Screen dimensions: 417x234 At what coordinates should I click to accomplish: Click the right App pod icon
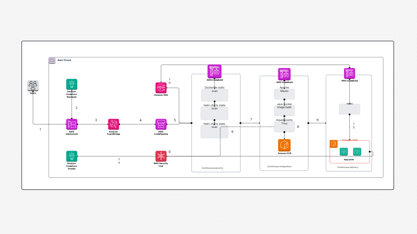click(x=357, y=152)
